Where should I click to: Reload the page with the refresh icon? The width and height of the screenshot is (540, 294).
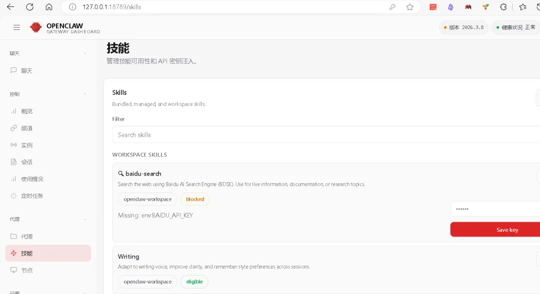29,7
